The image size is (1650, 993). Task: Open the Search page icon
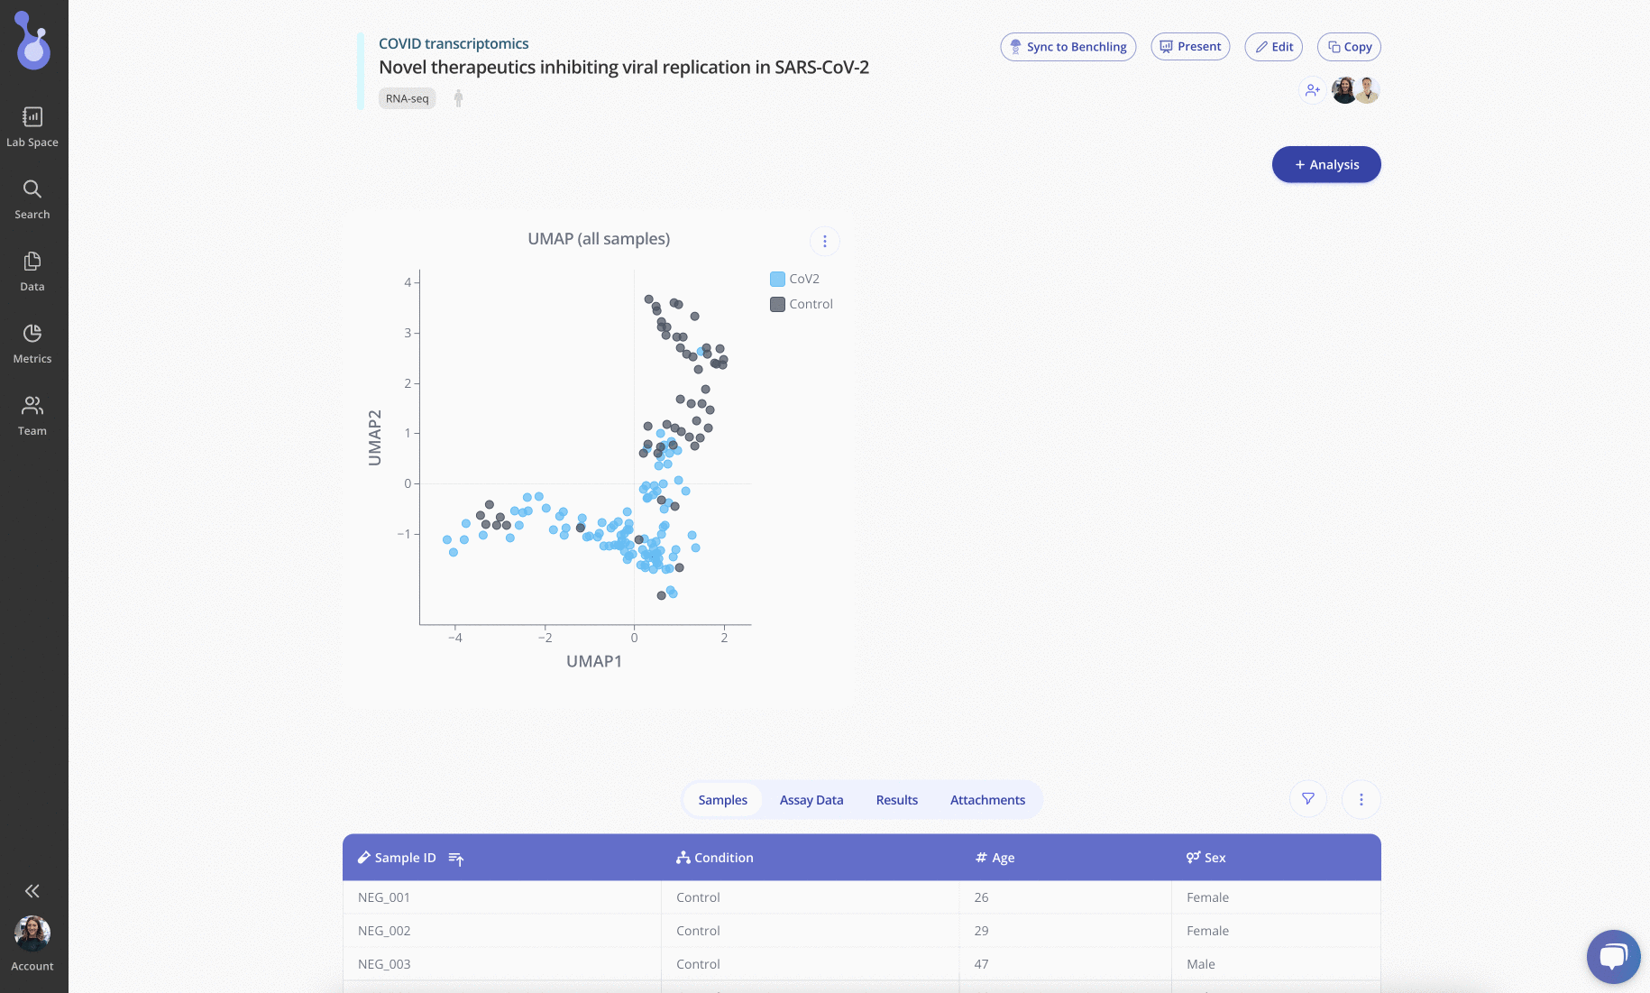point(32,189)
